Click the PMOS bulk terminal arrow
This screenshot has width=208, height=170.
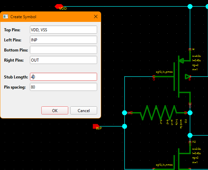[188, 77]
